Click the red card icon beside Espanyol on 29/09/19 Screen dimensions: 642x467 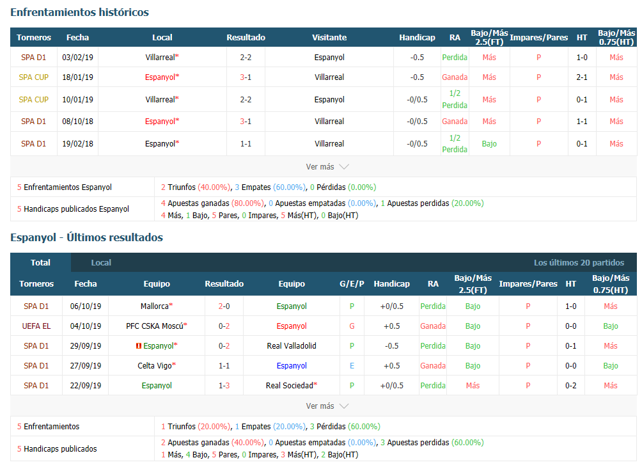click(139, 345)
